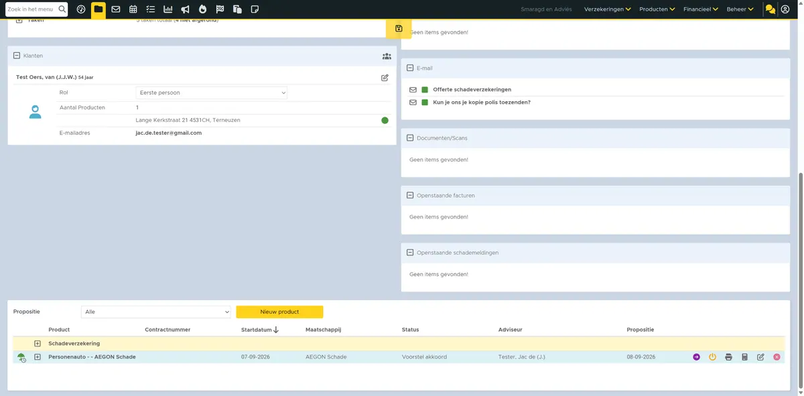This screenshot has height=396, width=804.
Task: Click the Zoek in het menu search field
Action: [31, 9]
